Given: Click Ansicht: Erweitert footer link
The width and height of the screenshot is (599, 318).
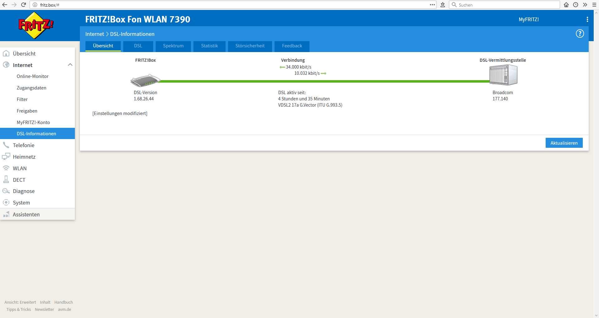Looking at the screenshot, I should 20,302.
